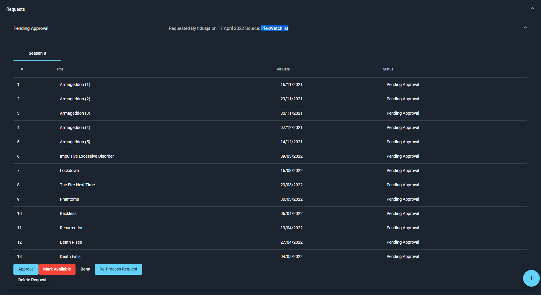The image size is (541, 295).
Task: Click air date 13/04/2022
Action: 291,228
